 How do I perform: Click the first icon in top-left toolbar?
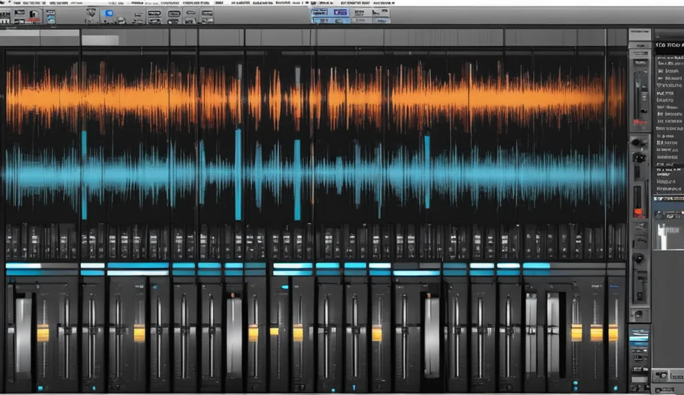5,16
